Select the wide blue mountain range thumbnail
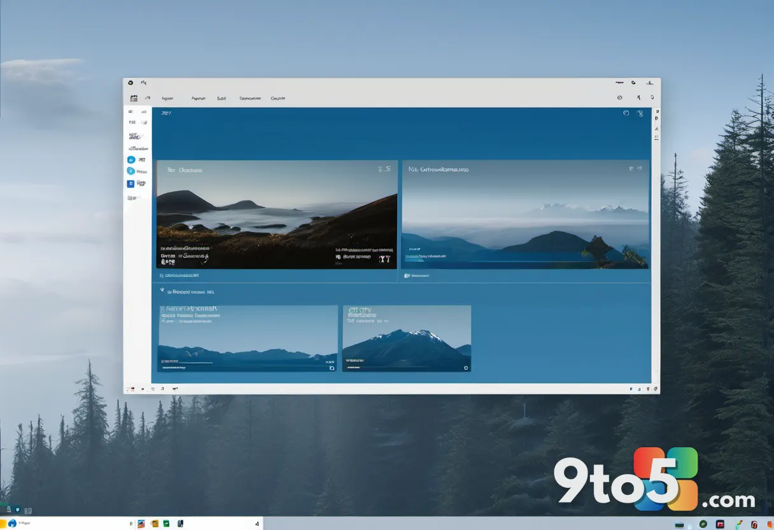Image resolution: width=774 pixels, height=530 pixels. click(x=248, y=338)
